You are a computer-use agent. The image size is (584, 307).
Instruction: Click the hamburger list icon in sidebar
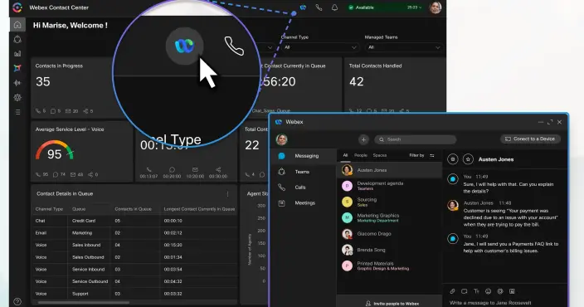(17, 112)
